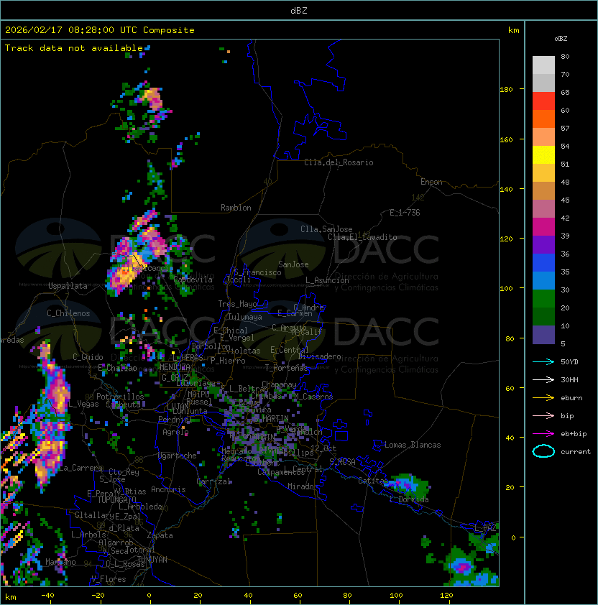The width and height of the screenshot is (598, 605).
Task: Click the E_1-736 map label
Action: click(405, 213)
